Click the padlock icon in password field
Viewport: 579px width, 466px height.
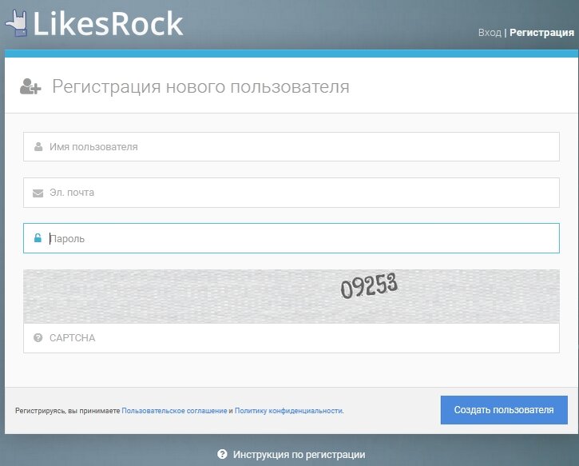[x=38, y=238]
